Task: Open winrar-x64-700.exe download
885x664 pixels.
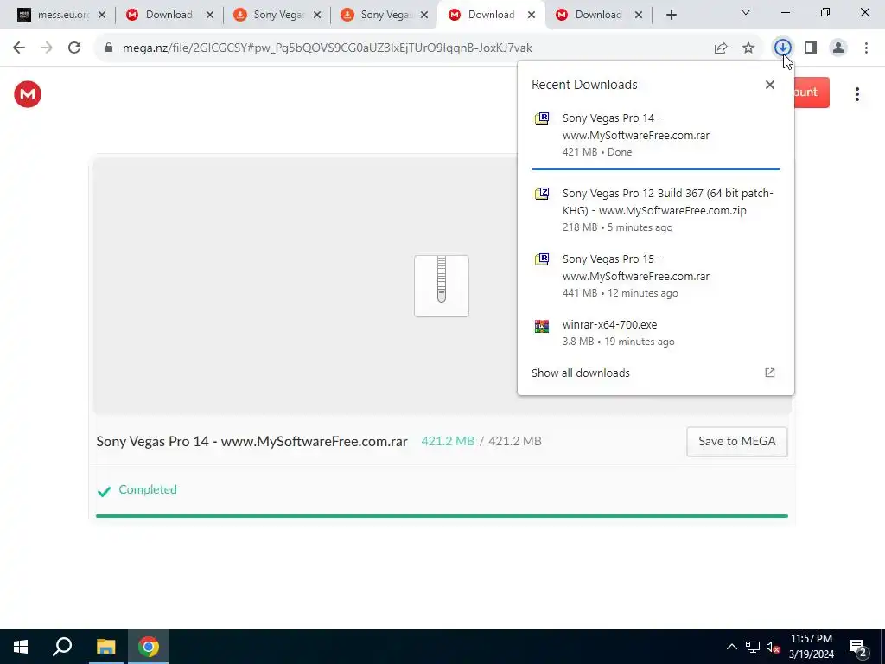Action: click(656, 333)
